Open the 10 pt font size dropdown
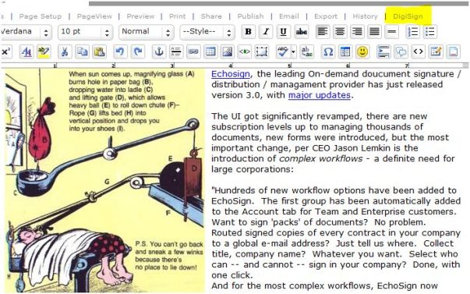This screenshot has height=294, width=470. point(85,32)
